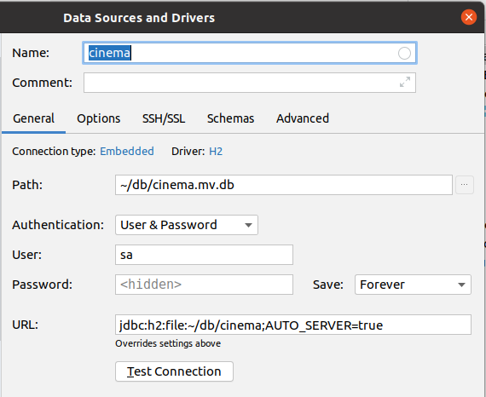
Task: Open the Save Forever dropdown
Action: pos(413,285)
